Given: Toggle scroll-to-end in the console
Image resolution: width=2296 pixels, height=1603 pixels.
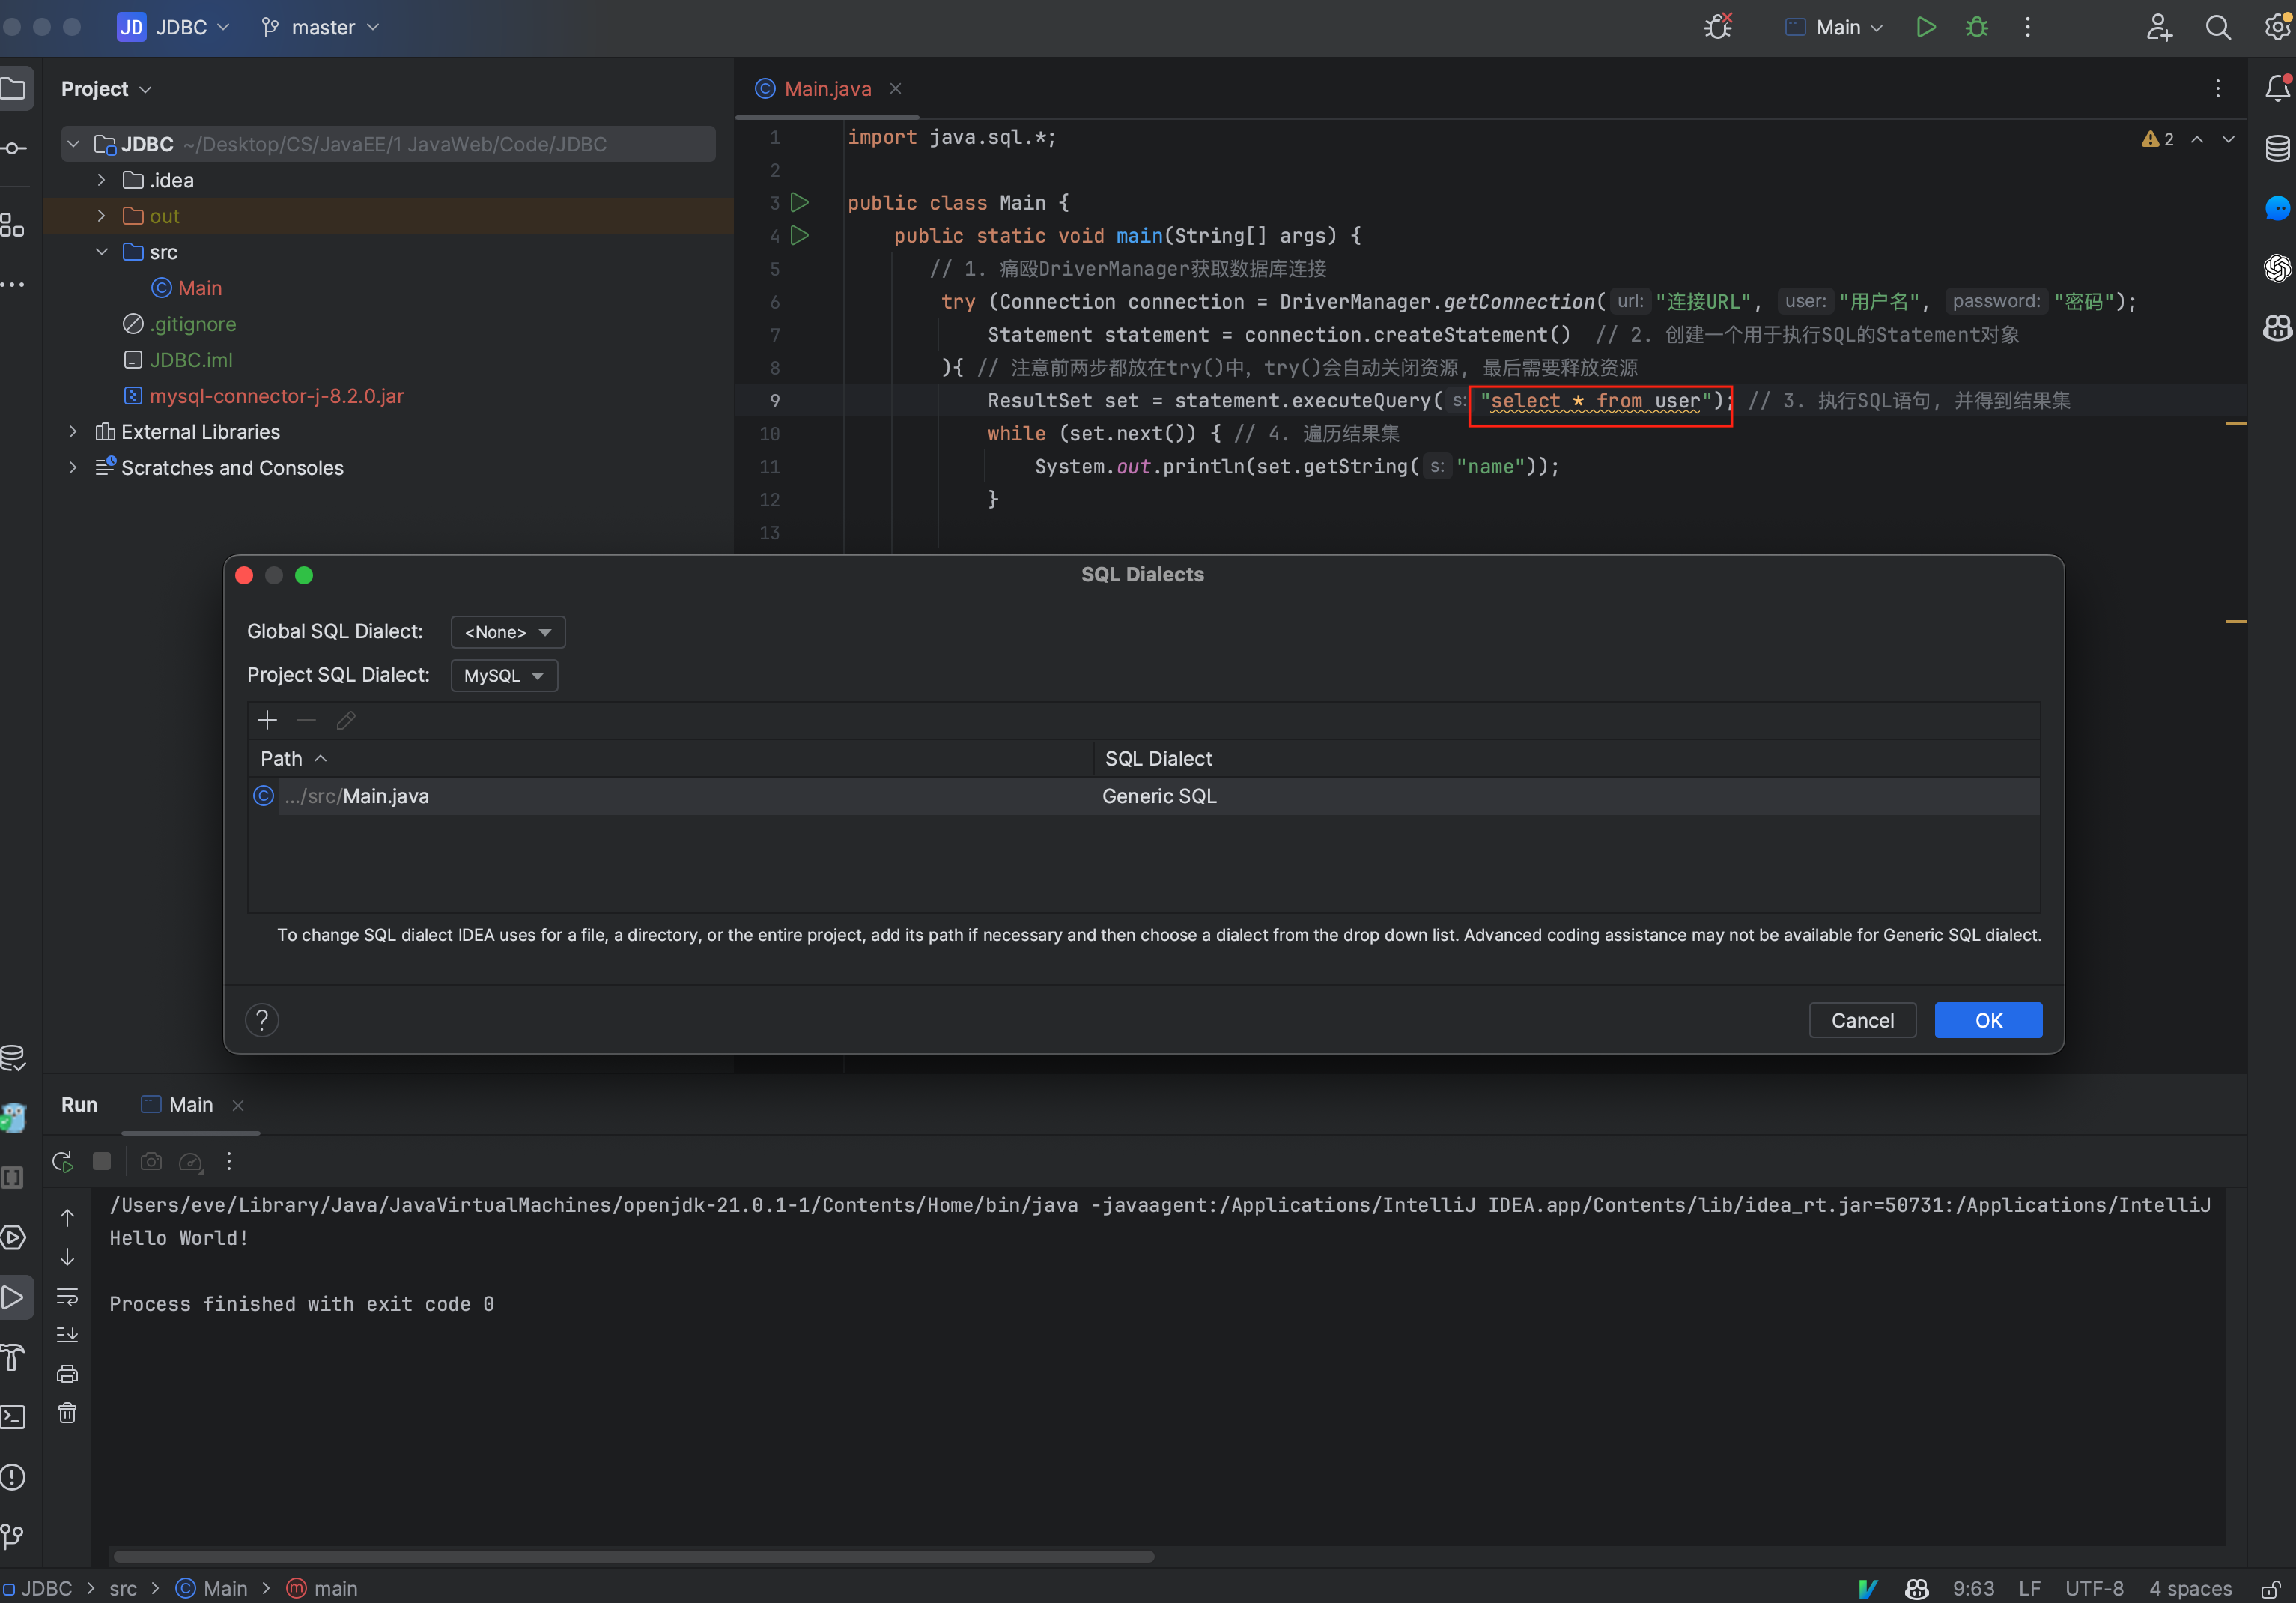Looking at the screenshot, I should tap(68, 1333).
